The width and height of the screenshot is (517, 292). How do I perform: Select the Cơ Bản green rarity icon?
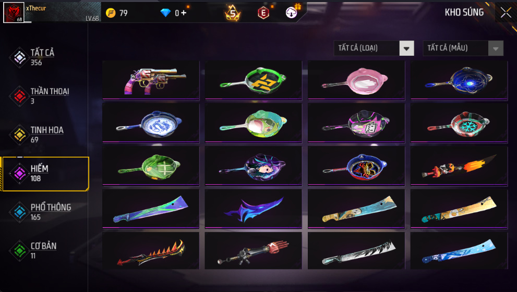(19, 250)
